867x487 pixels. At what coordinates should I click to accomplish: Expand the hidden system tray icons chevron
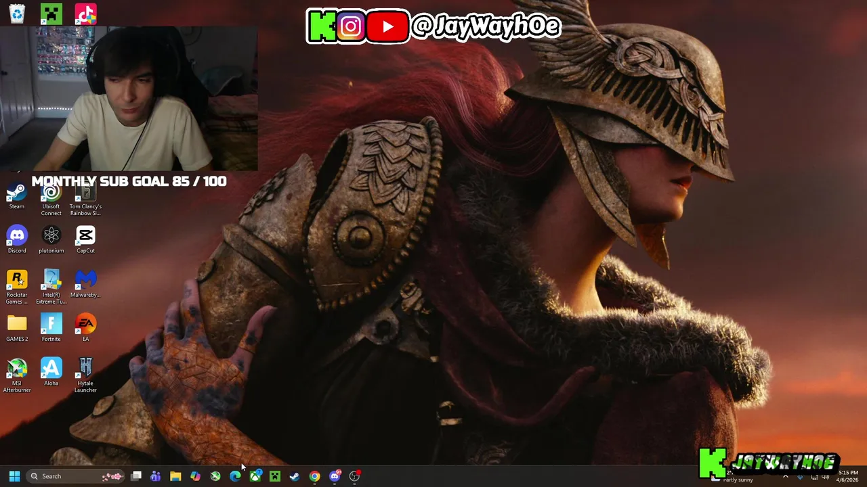[x=786, y=476]
